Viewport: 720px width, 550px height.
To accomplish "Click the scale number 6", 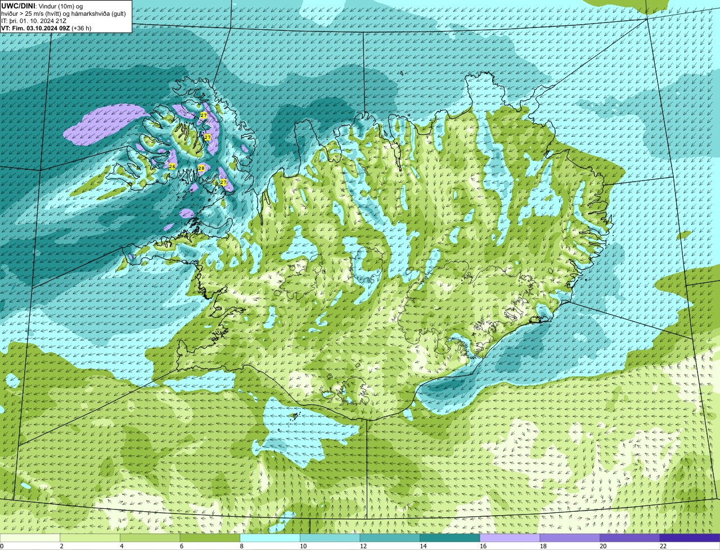I will 182,546.
